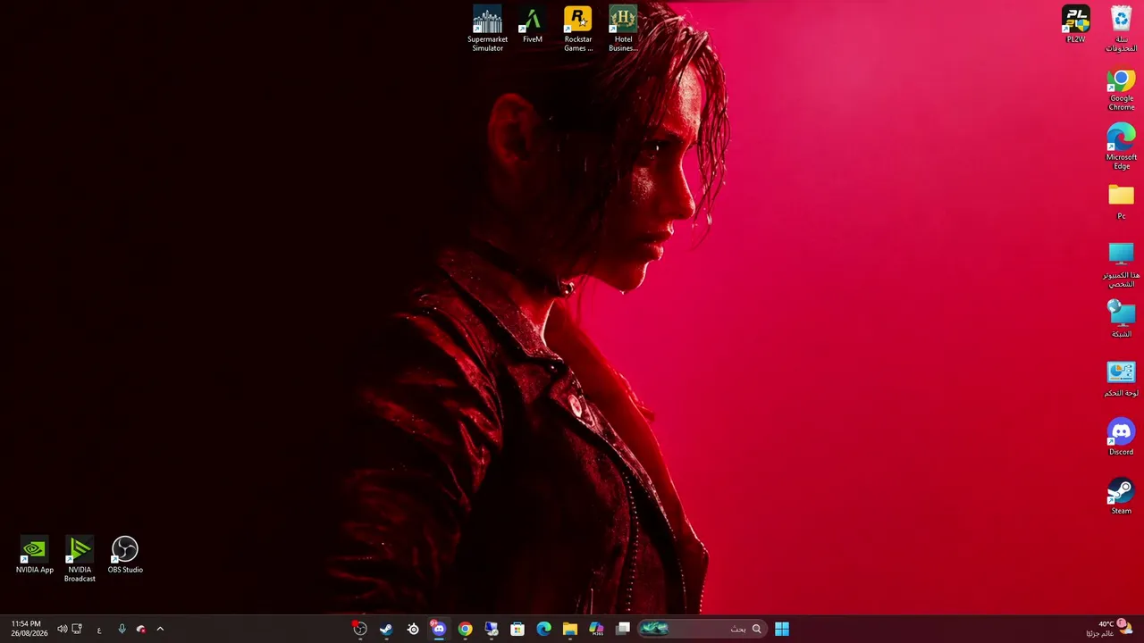Open Steam from the taskbar
Image resolution: width=1144 pixels, height=643 pixels.
point(386,629)
